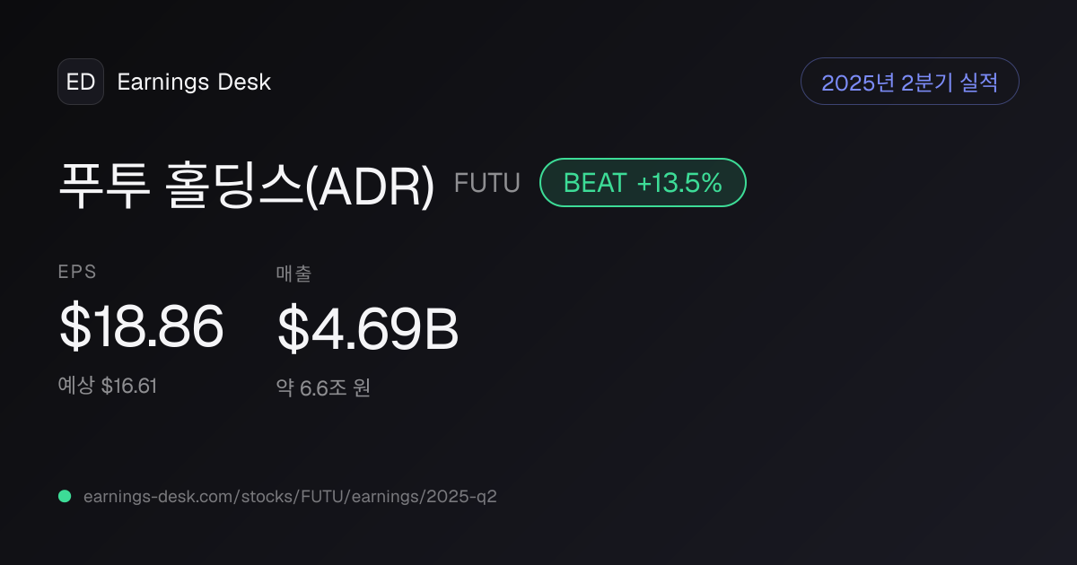Click the green status dot beside URL
Image resolution: width=1077 pixels, height=565 pixels.
point(65,496)
